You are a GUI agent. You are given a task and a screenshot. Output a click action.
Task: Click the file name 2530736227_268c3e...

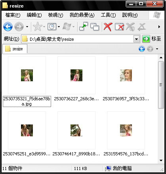[76, 99]
